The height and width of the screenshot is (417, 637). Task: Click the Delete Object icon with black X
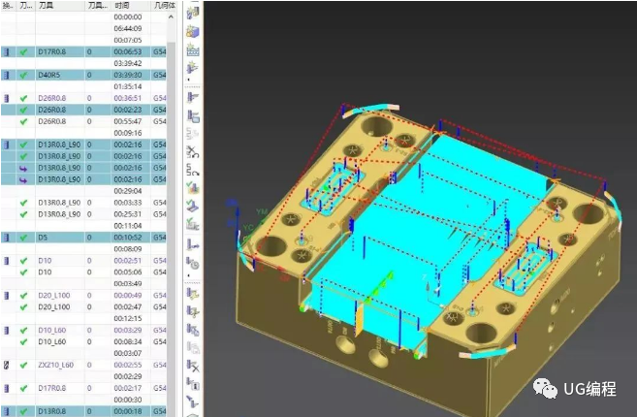tap(193, 366)
